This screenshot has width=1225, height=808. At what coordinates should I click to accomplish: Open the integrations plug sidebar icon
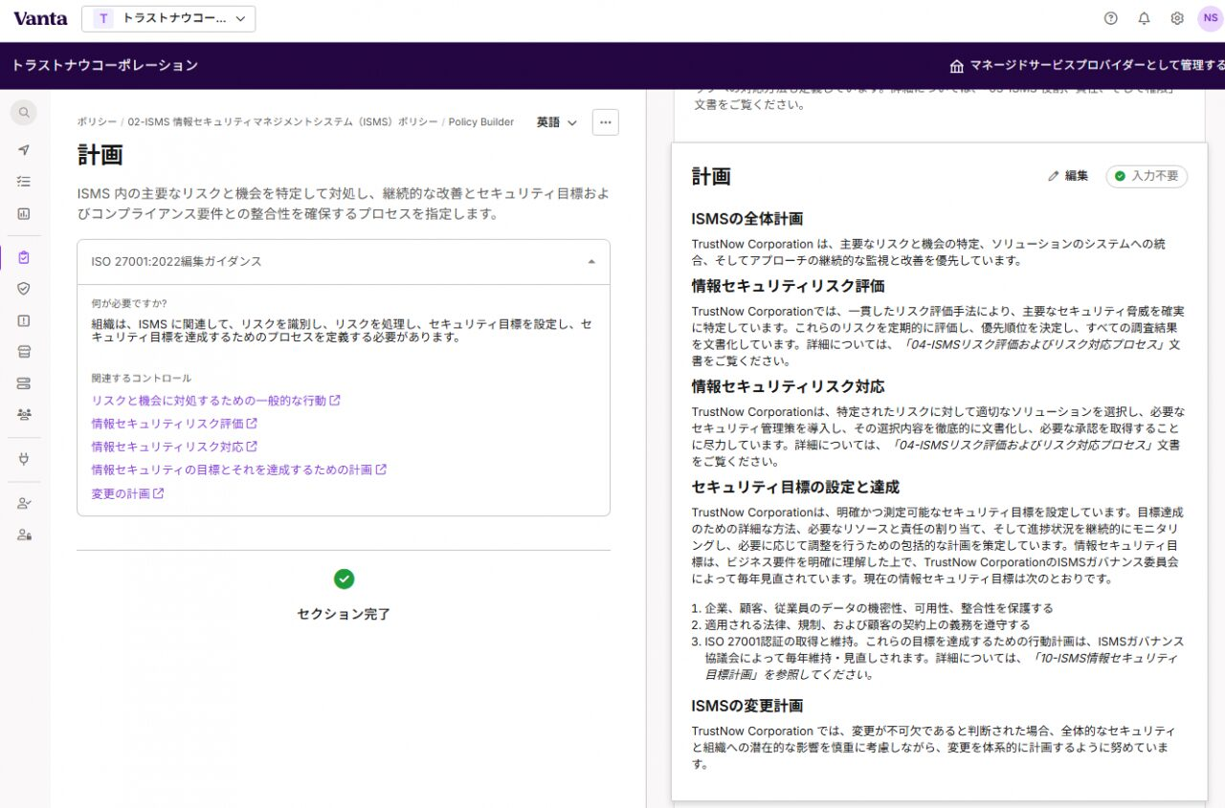coord(24,459)
